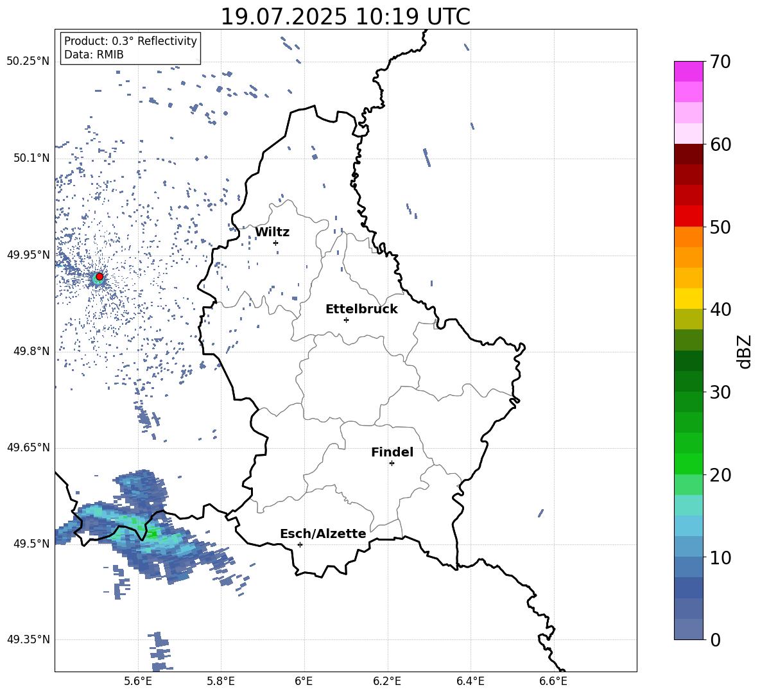The image size is (760, 694).
Task: Click the 49.65°N latitude label
Action: tap(28, 447)
